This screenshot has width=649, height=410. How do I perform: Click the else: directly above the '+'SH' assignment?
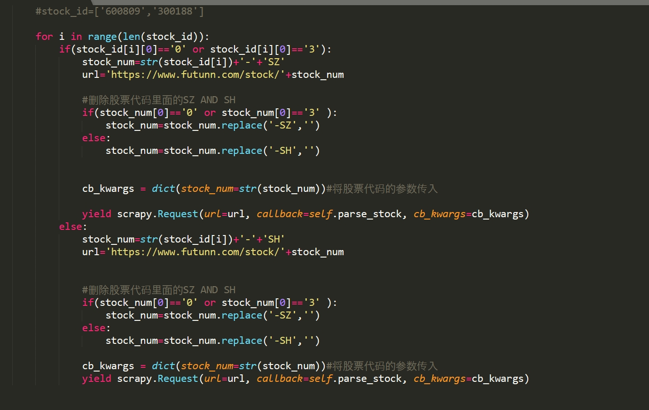[x=73, y=227]
